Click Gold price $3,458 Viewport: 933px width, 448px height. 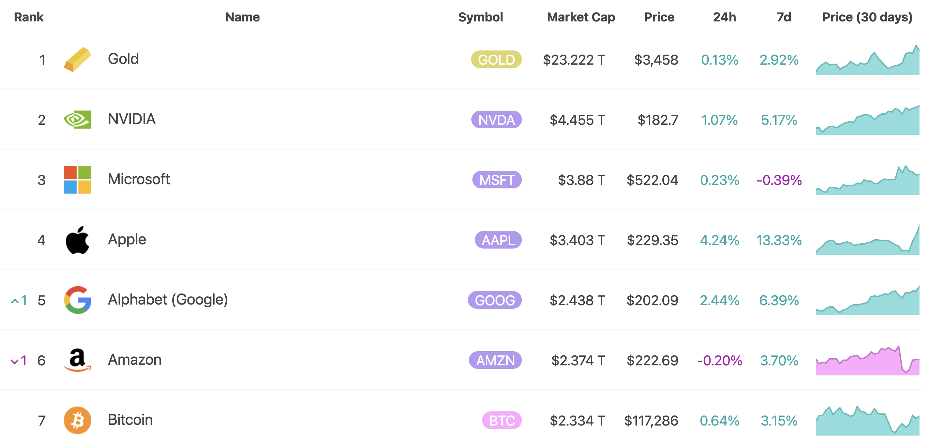click(x=656, y=60)
